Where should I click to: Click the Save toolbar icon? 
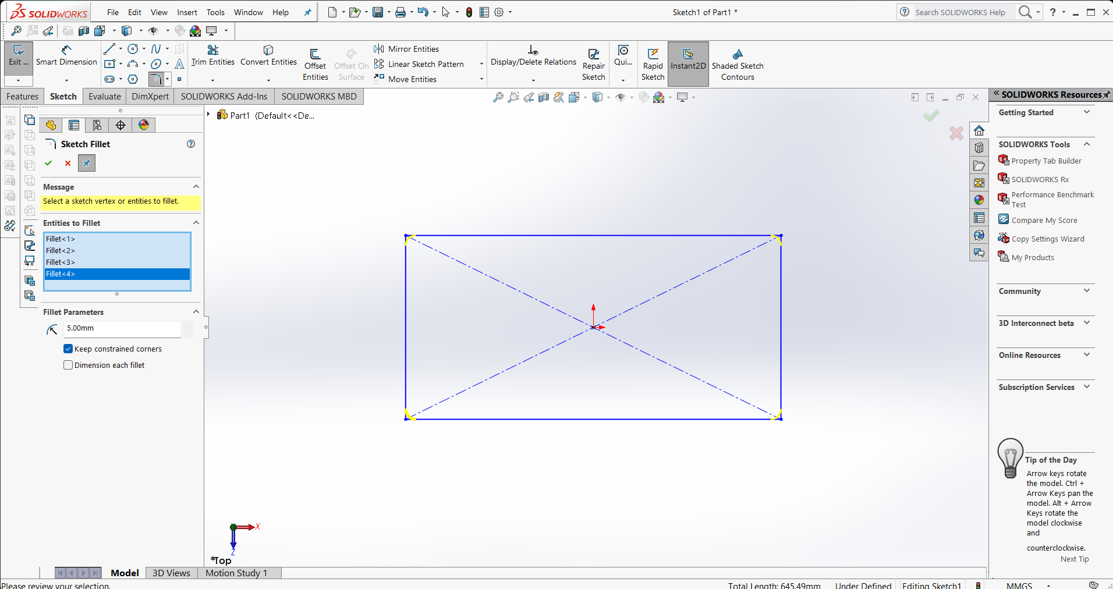point(378,12)
